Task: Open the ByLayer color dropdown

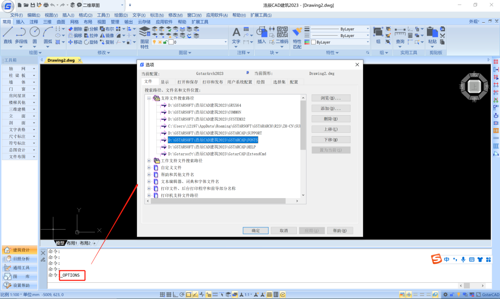Action: point(368,42)
